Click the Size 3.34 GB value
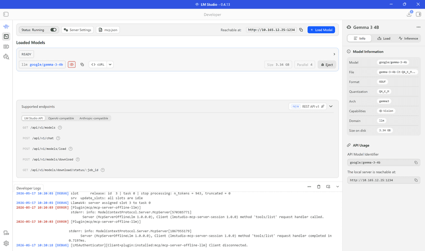This screenshot has height=251, width=425. (x=278, y=65)
